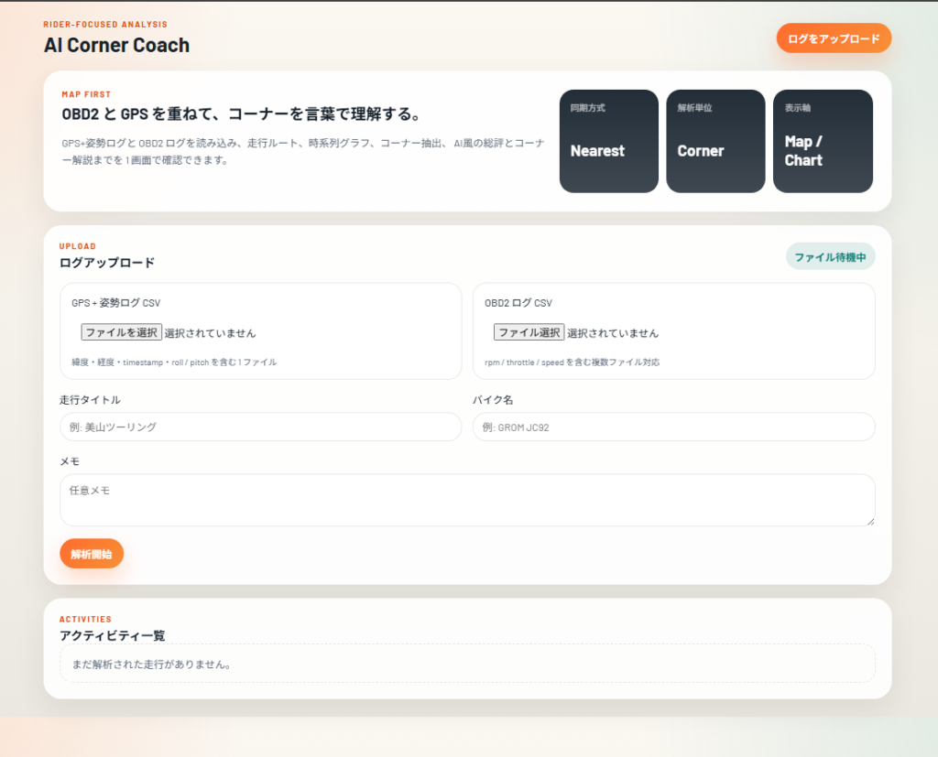Screen dimensions: 938x757
Task: Open file picker for OBD2 ログ CSV
Action: tap(530, 332)
